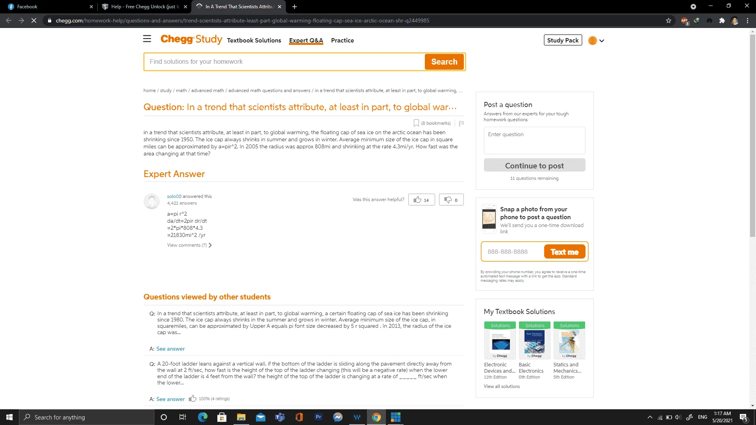The height and width of the screenshot is (425, 756).
Task: Give the expert answer a thumbs up
Action: pos(421,200)
